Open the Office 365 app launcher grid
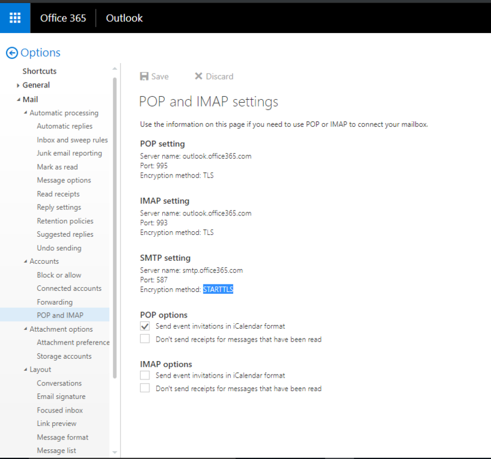 click(x=15, y=18)
